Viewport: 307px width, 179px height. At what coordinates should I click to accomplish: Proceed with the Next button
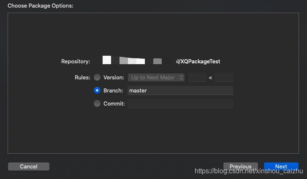point(281,166)
